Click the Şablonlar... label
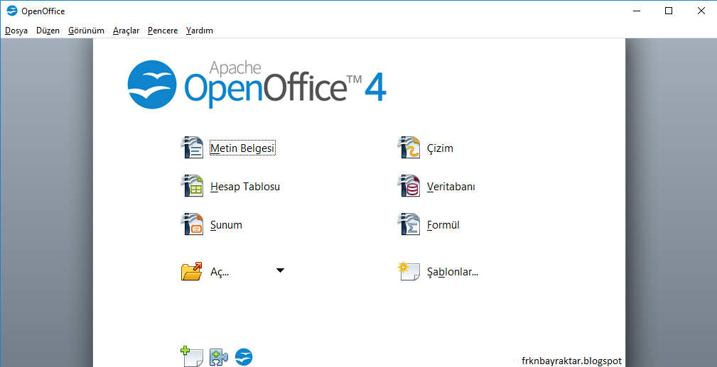This screenshot has width=717, height=367. pos(452,272)
